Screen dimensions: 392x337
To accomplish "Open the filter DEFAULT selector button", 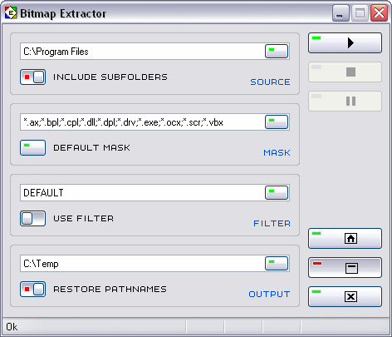I will tap(277, 193).
